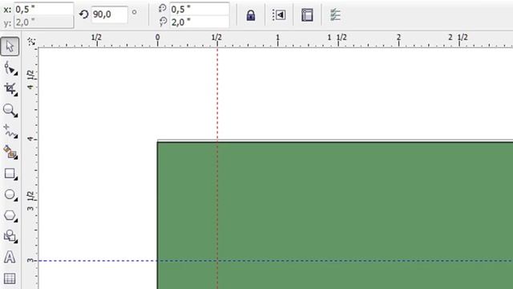Viewport: 513px width, 289px height.
Task: Select the Pick tool arrow
Action: pyautogui.click(x=10, y=47)
